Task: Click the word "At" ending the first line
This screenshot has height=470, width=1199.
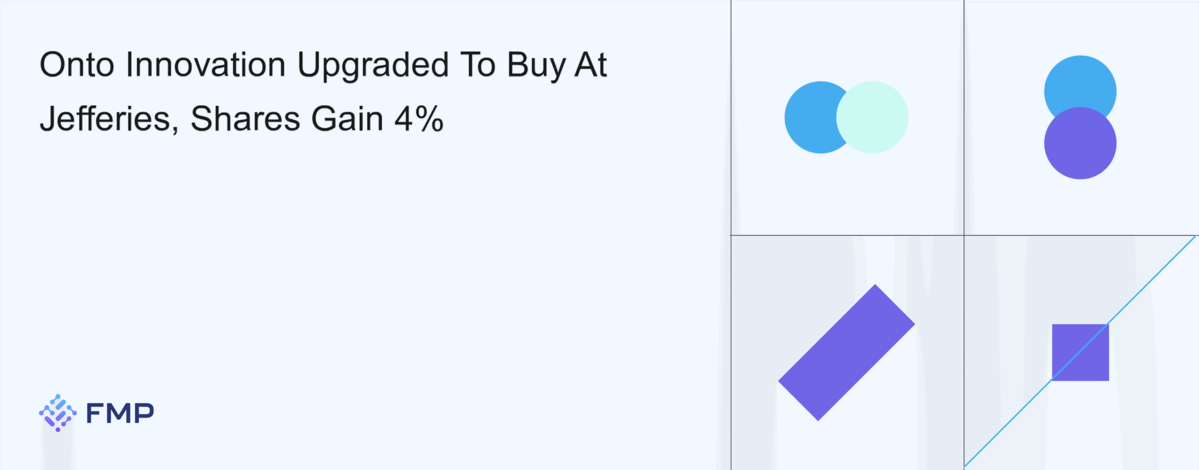Action: (x=591, y=65)
